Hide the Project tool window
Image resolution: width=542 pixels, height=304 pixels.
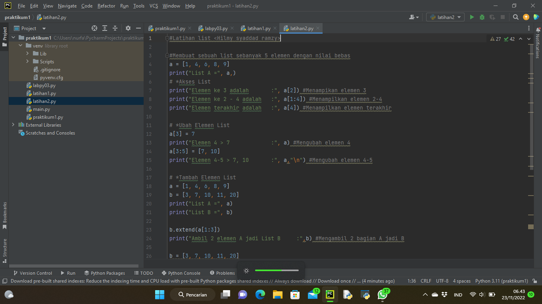coord(138,28)
